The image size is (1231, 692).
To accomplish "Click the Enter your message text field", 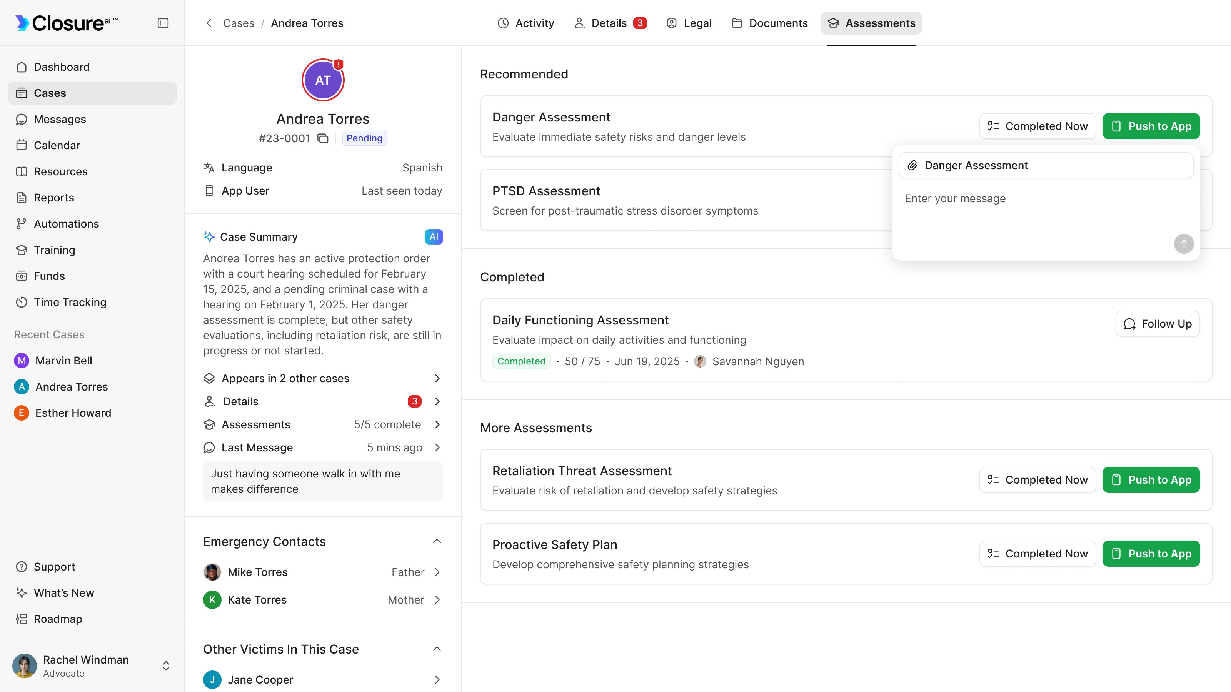I will pyautogui.click(x=1032, y=210).
